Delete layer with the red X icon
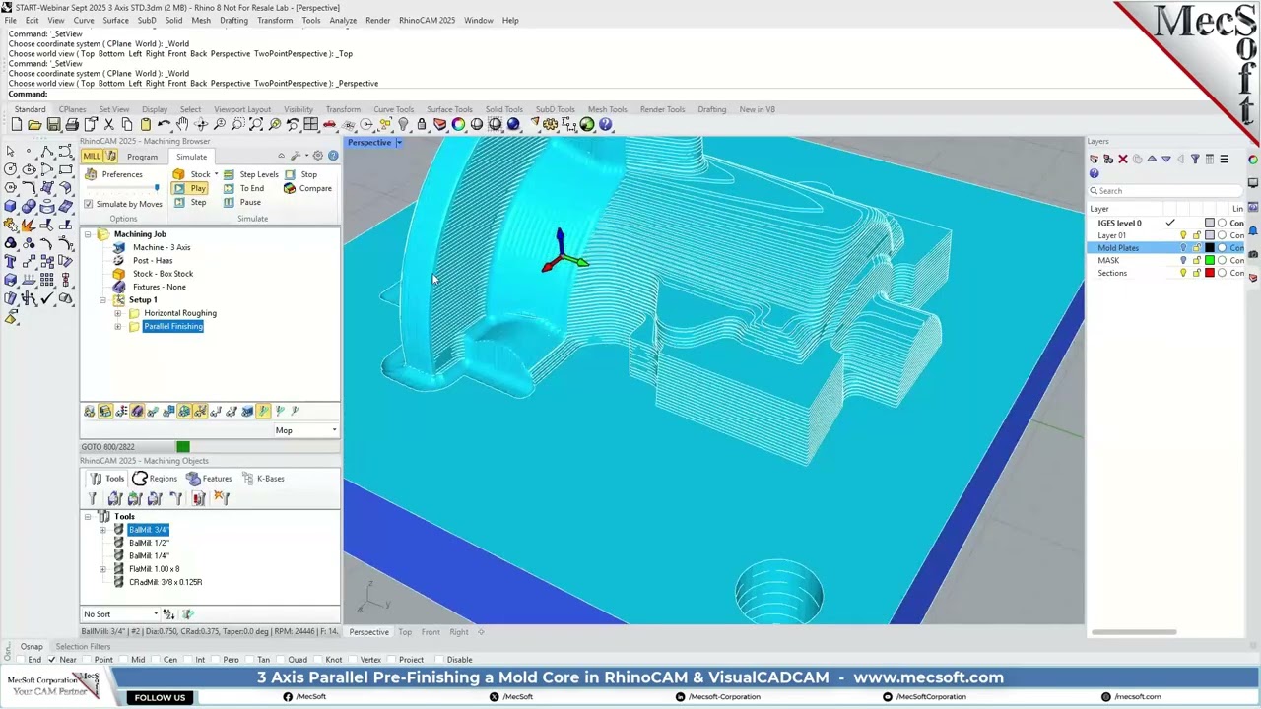Screen dimensions: 1261x709 pos(1122,160)
